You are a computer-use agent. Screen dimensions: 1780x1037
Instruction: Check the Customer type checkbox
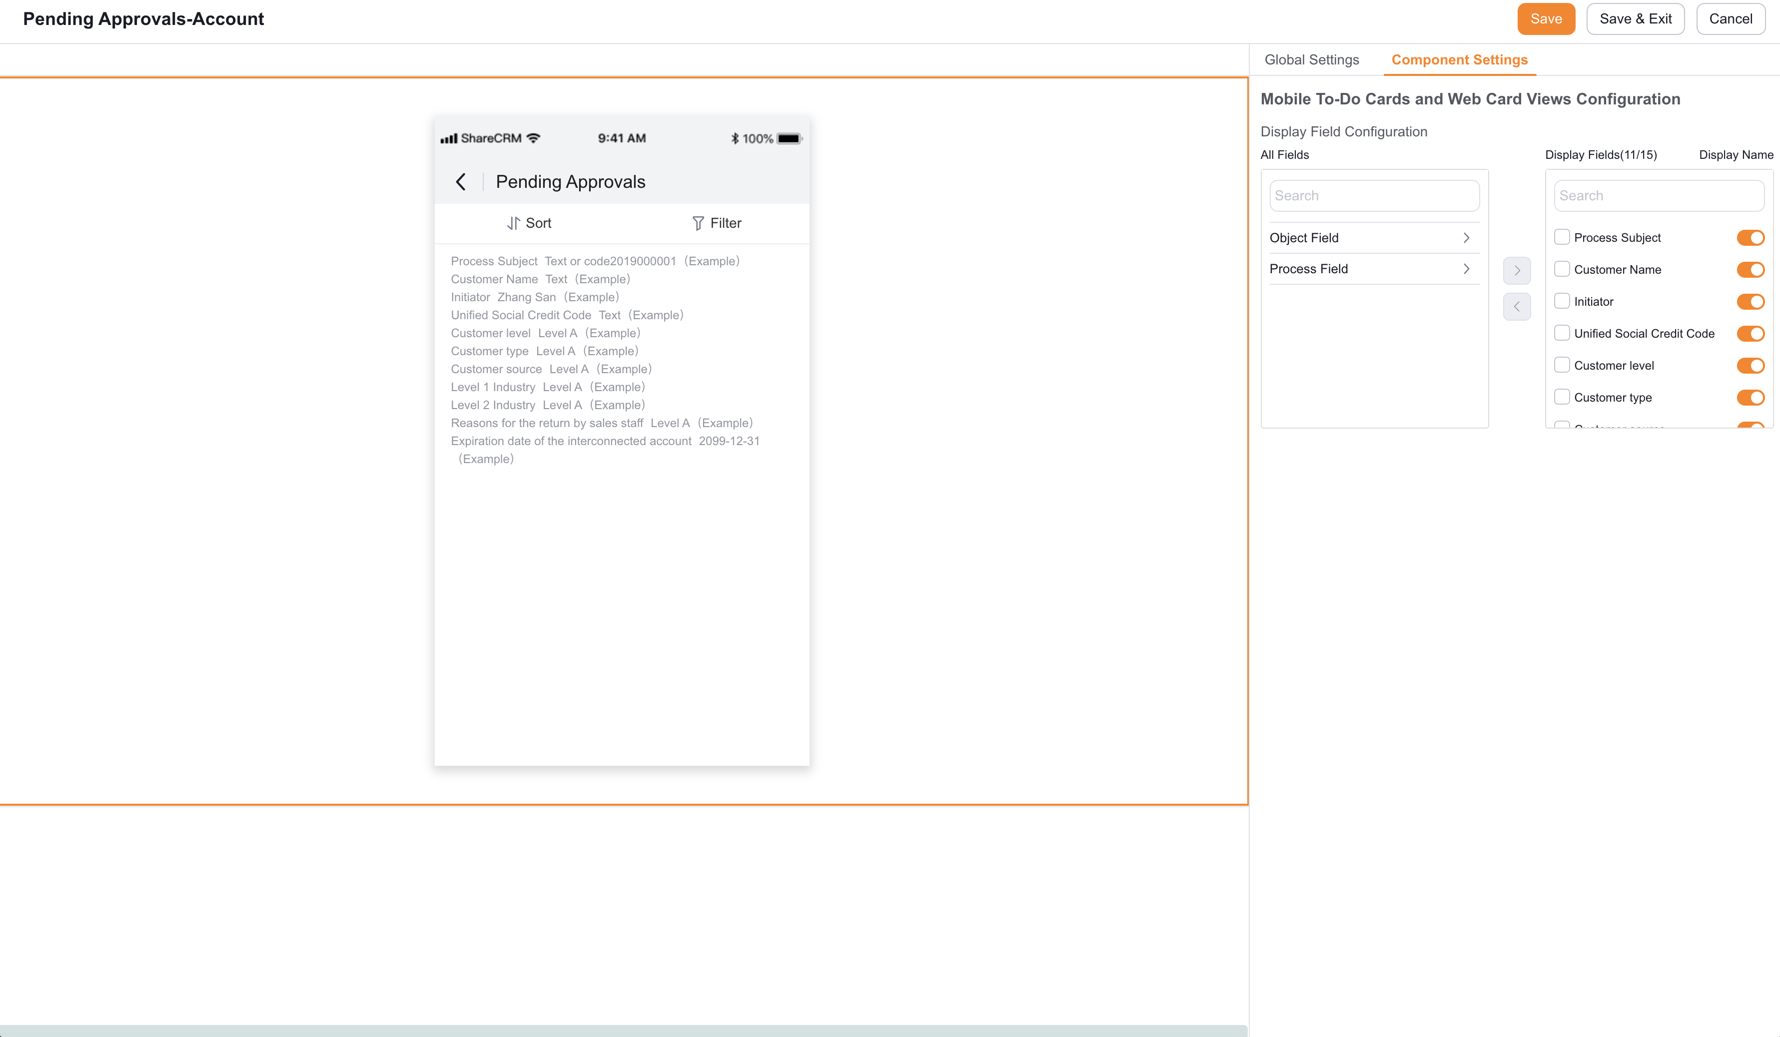pos(1562,397)
